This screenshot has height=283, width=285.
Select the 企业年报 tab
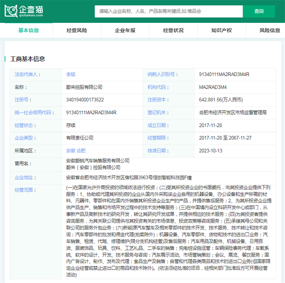[x=125, y=31]
